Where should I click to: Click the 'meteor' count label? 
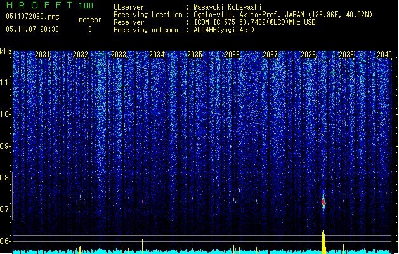[x=90, y=20]
